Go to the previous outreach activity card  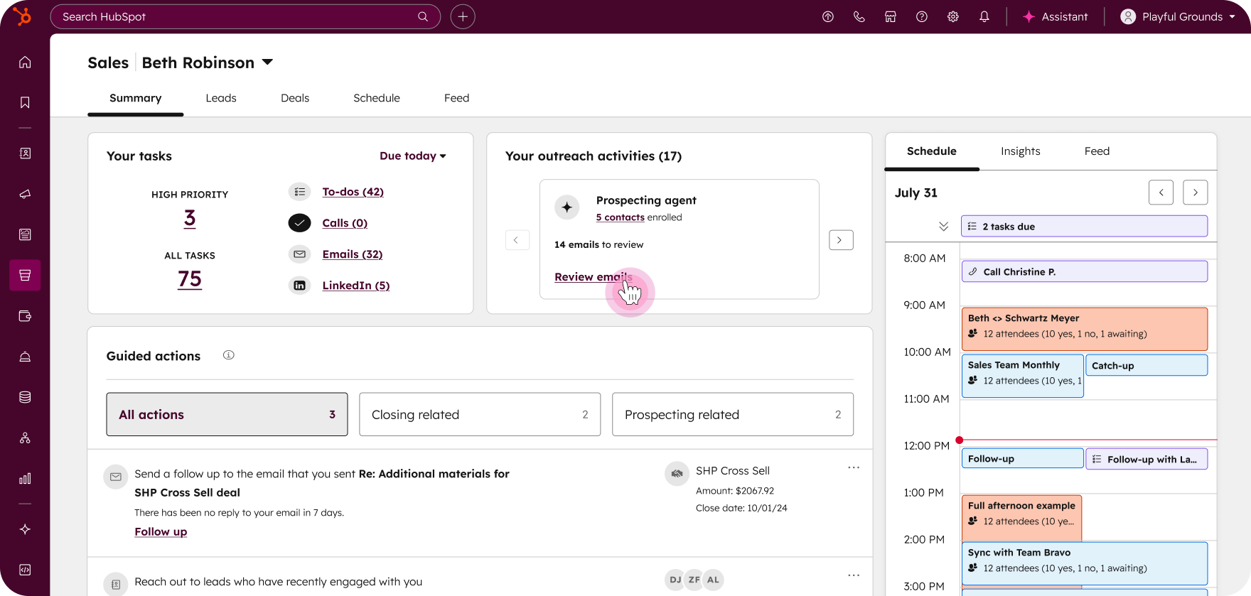coord(517,240)
